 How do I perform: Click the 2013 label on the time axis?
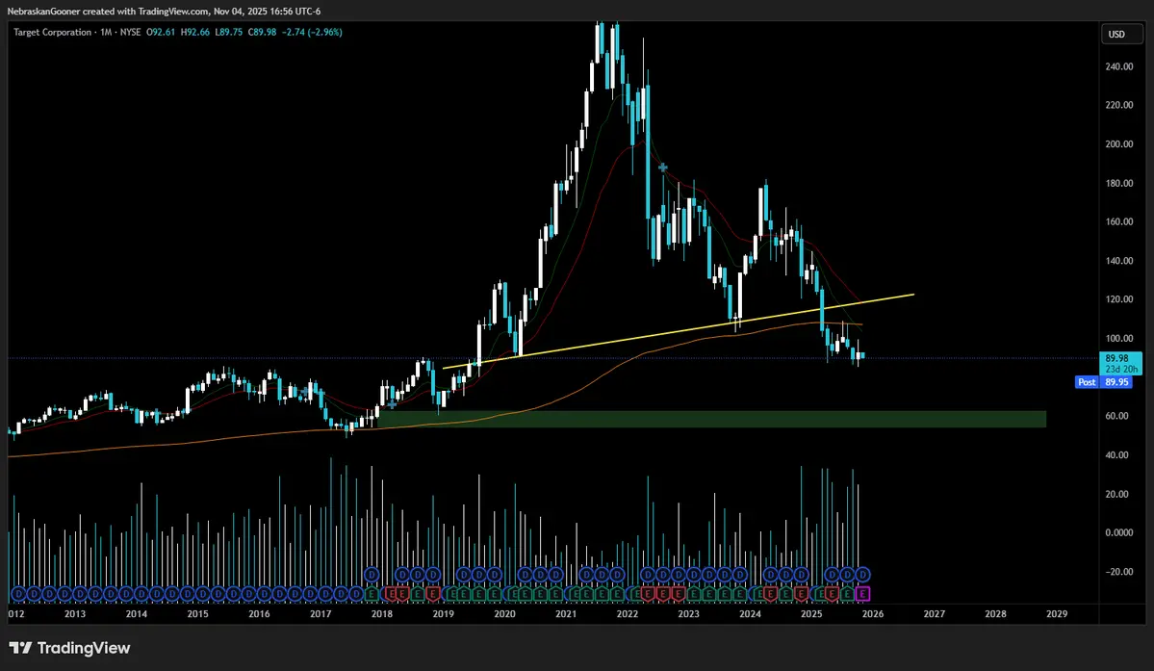click(74, 613)
